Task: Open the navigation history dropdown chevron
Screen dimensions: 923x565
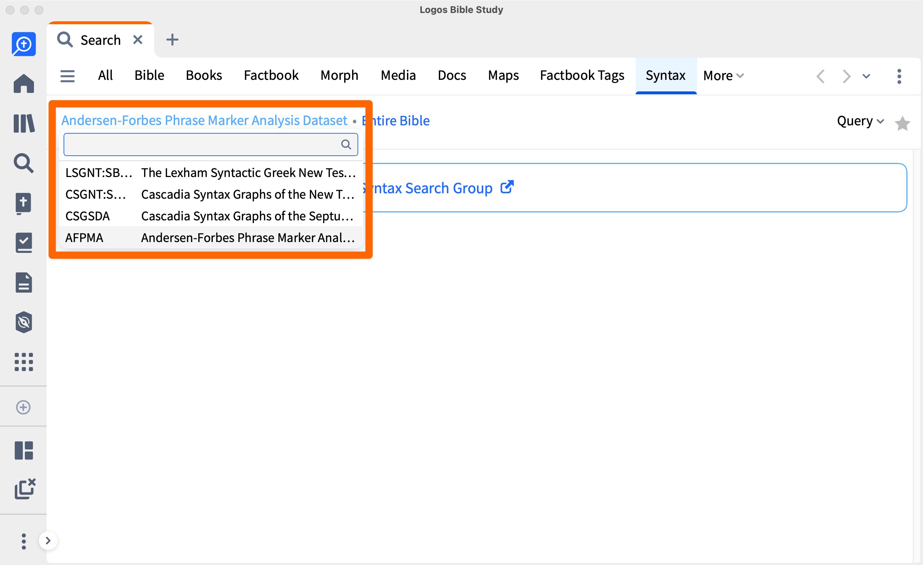Action: [x=866, y=77]
